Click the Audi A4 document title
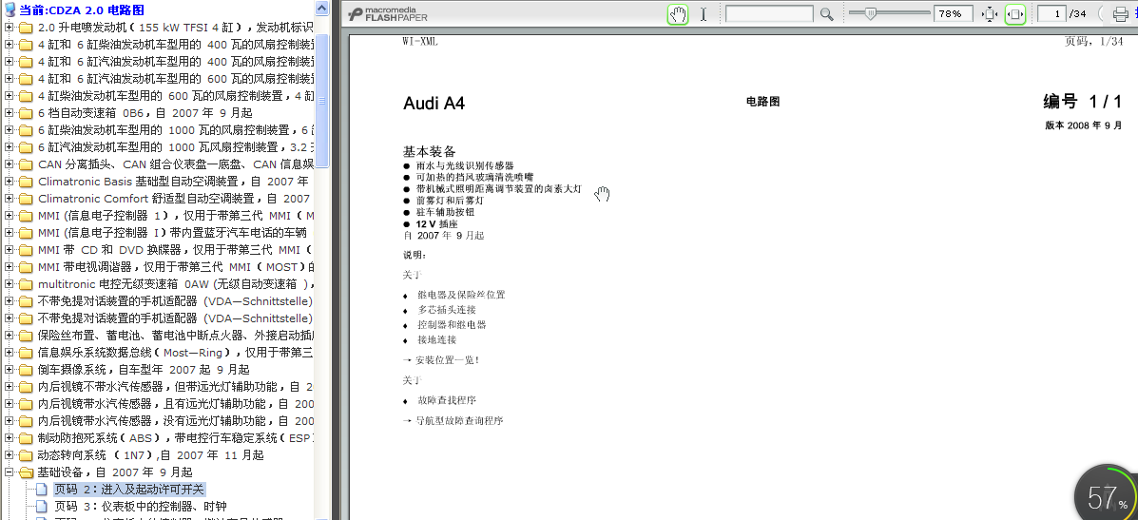This screenshot has width=1138, height=520. tap(434, 103)
